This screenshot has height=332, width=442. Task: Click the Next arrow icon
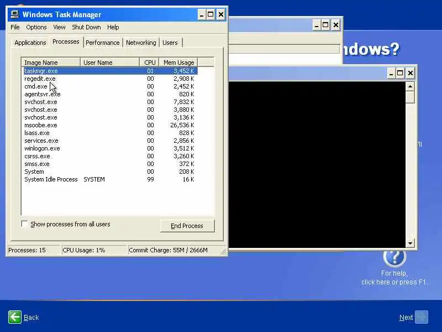(x=422, y=317)
